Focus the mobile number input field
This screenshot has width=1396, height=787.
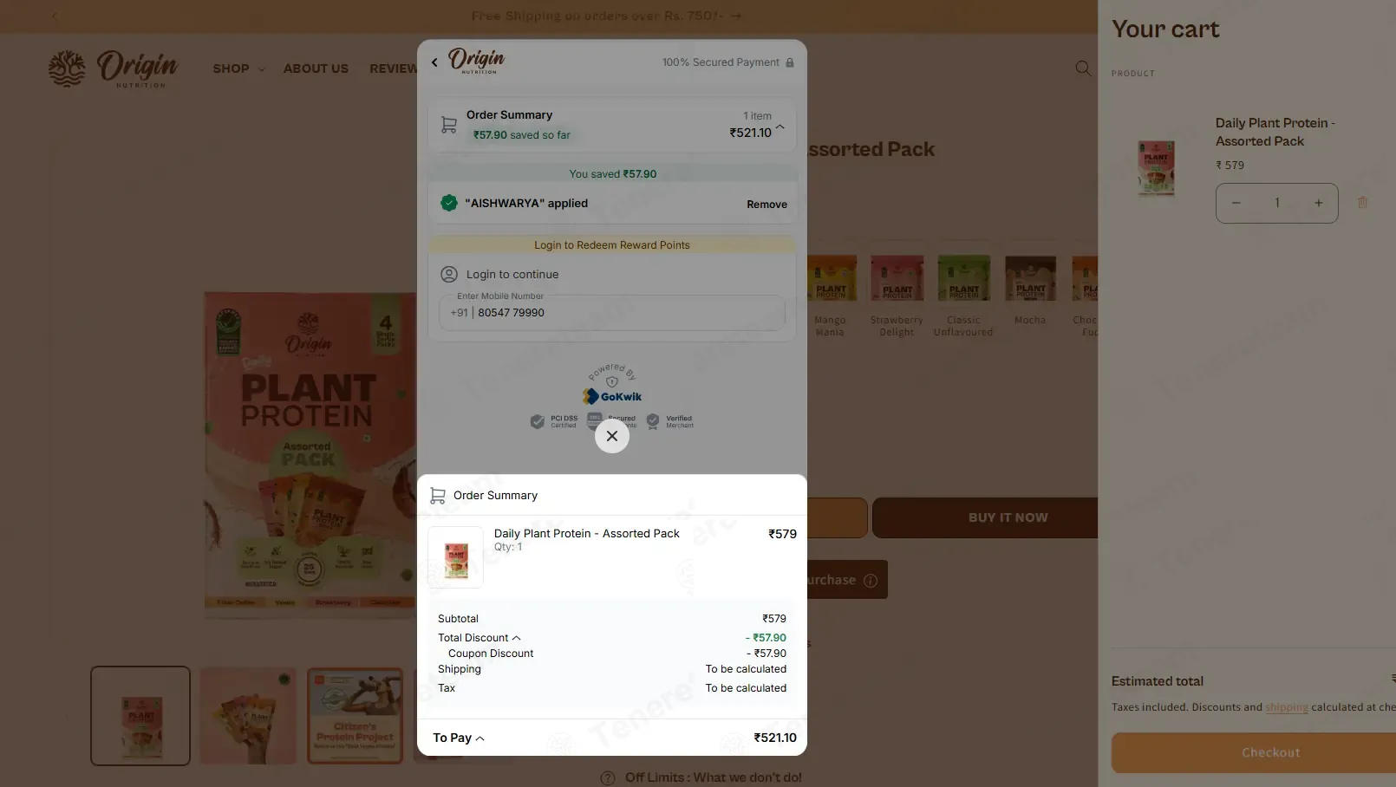click(612, 313)
